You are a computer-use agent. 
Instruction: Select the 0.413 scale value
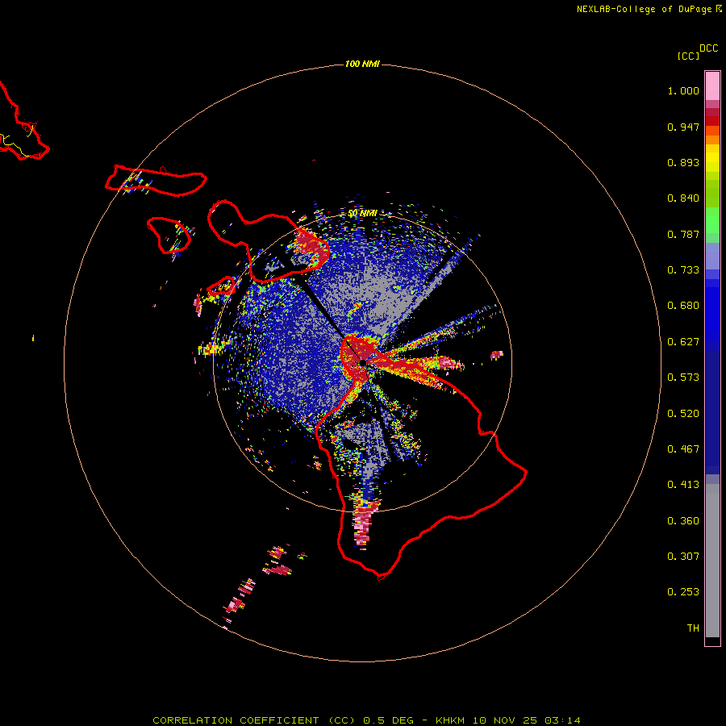point(683,485)
